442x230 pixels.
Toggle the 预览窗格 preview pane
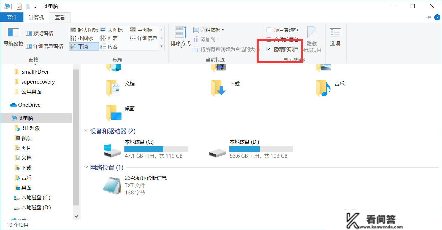[40, 33]
